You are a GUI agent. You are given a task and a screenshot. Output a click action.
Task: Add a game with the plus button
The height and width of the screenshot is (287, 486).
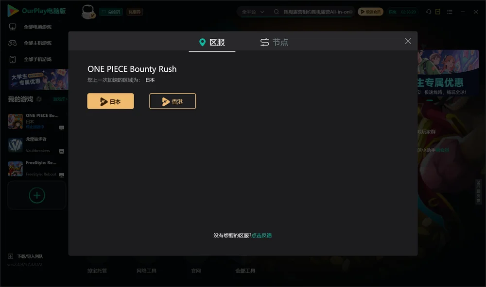(37, 195)
